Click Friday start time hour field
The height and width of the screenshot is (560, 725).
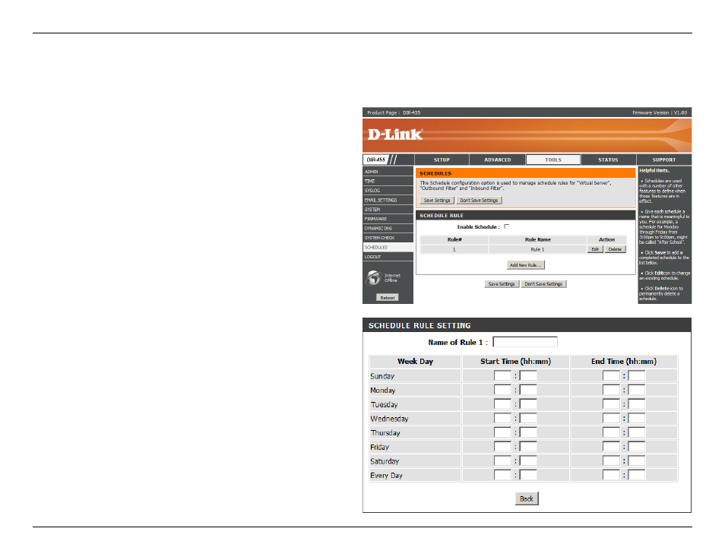(x=502, y=447)
